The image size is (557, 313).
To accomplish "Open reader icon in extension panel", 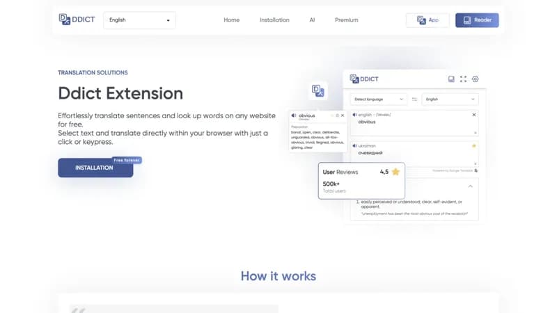I will (451, 79).
